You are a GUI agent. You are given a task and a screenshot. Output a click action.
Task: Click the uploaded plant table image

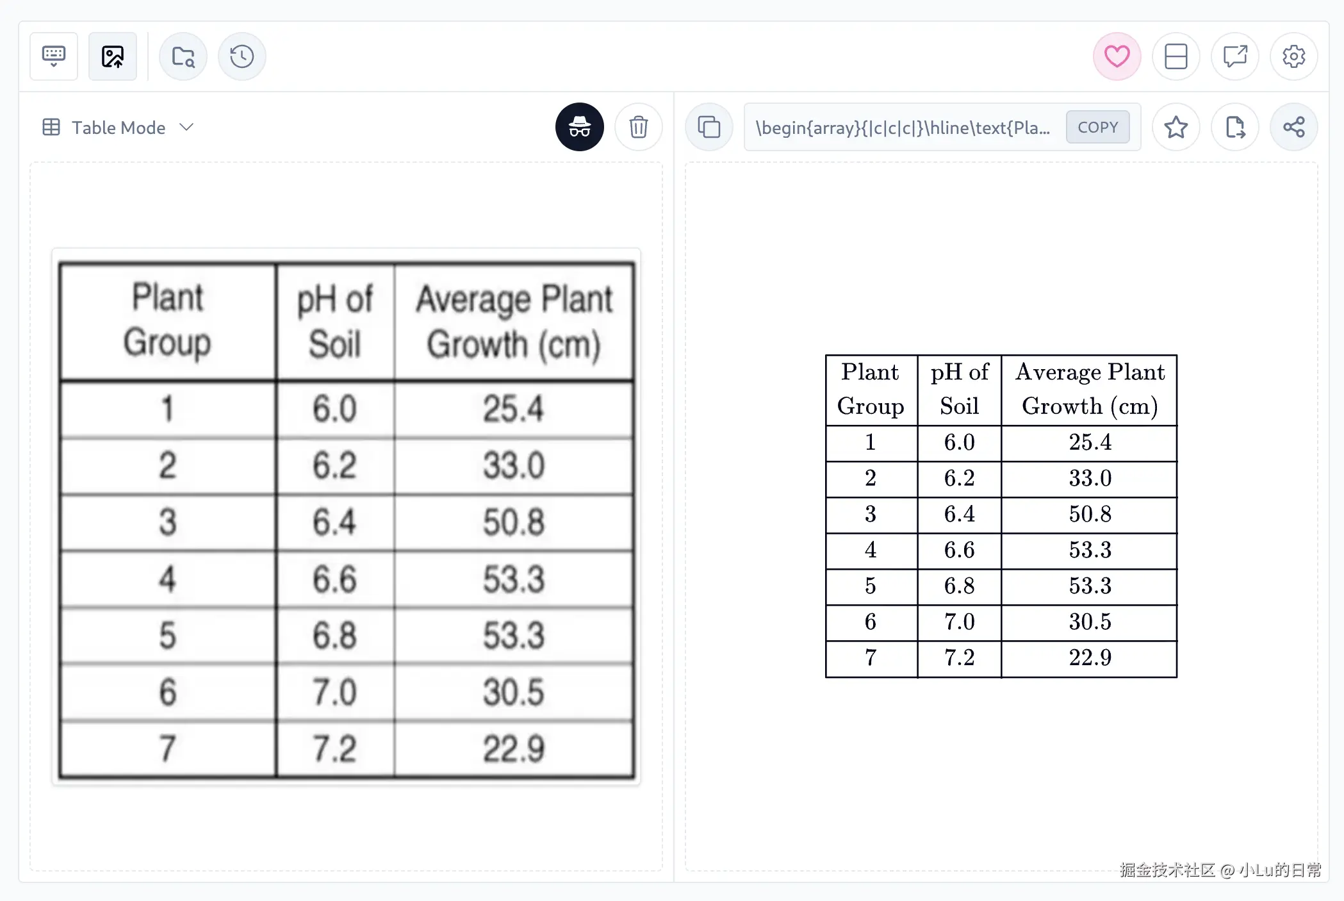coord(346,519)
